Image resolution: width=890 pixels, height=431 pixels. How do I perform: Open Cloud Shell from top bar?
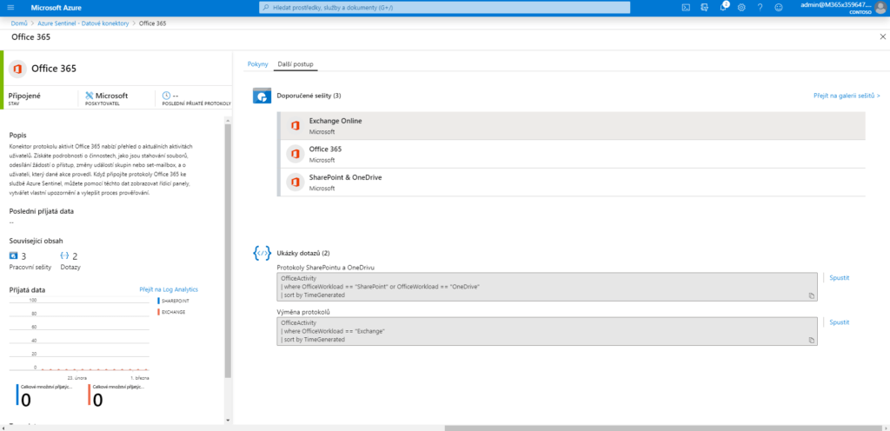pyautogui.click(x=686, y=7)
